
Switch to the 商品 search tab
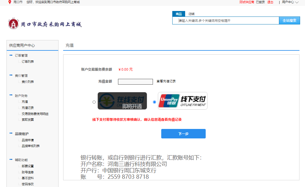179,14
